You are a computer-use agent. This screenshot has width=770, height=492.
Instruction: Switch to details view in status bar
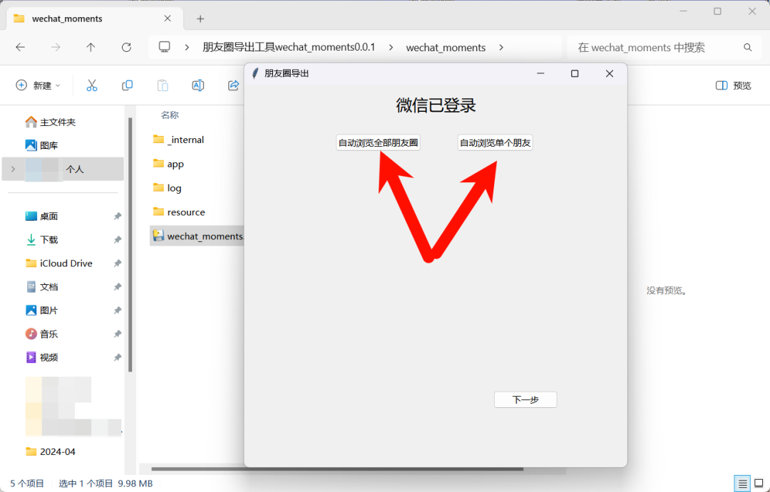tap(742, 483)
